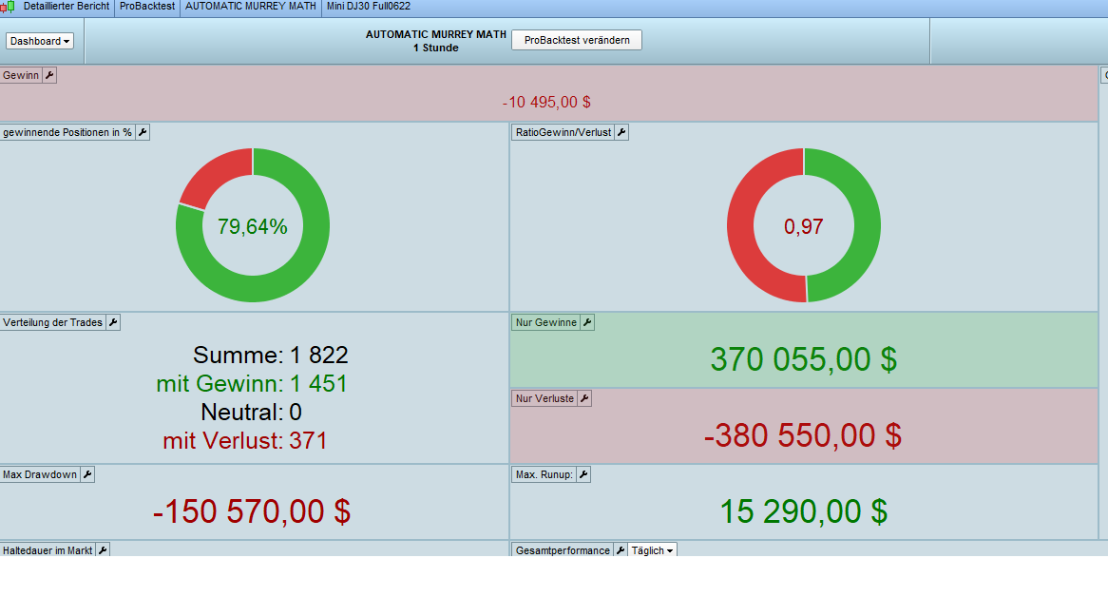The height and width of the screenshot is (616, 1108).
Task: Click the -10 495,00 $ Gewinn value
Action: pos(546,103)
